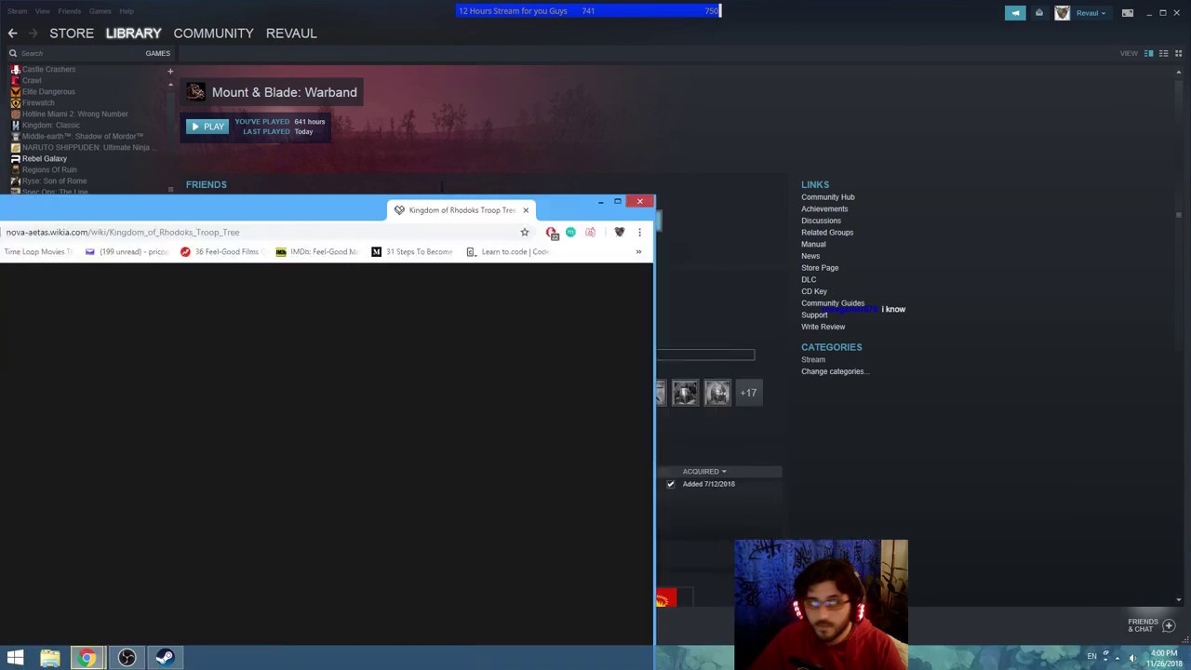Viewport: 1191px width, 670px height.
Task: Expand the Revaul account dropdown
Action: pyautogui.click(x=1091, y=13)
